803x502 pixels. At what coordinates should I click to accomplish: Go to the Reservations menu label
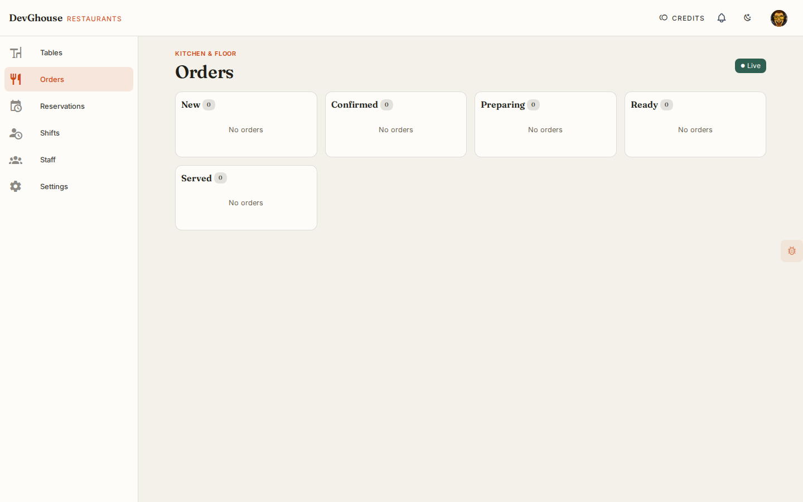62,106
